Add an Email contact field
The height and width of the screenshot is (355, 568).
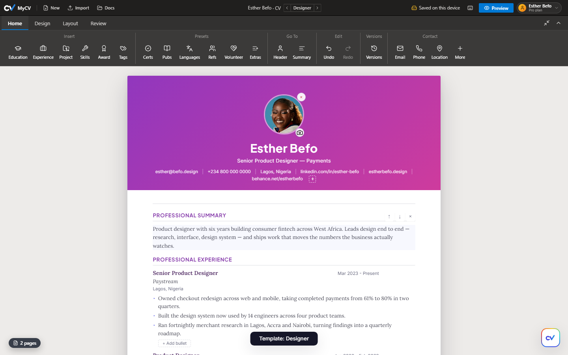(x=400, y=52)
